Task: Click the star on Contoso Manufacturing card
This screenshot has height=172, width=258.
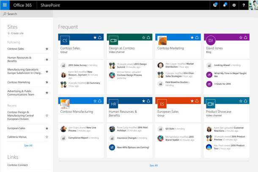Action: pyautogui.click(x=95, y=101)
